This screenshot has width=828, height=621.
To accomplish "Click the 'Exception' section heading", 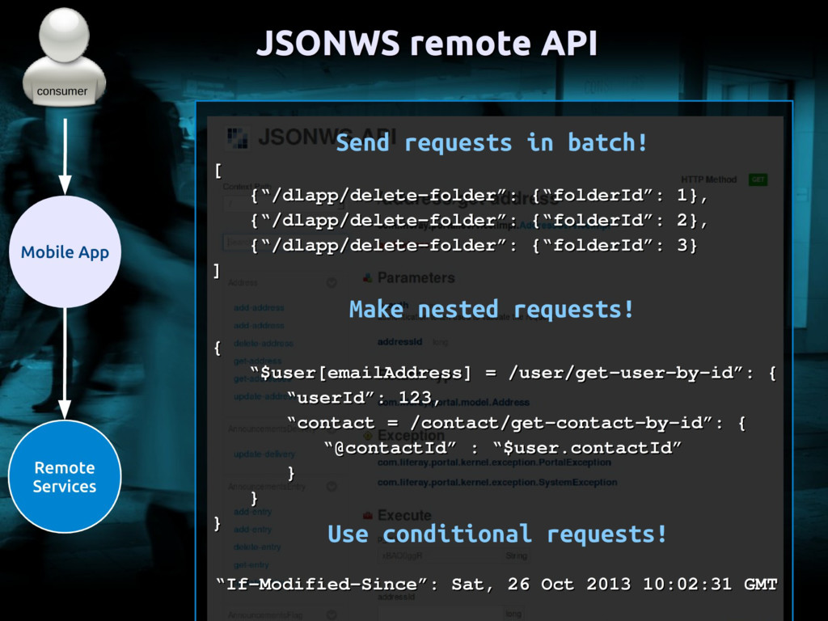I will click(411, 436).
